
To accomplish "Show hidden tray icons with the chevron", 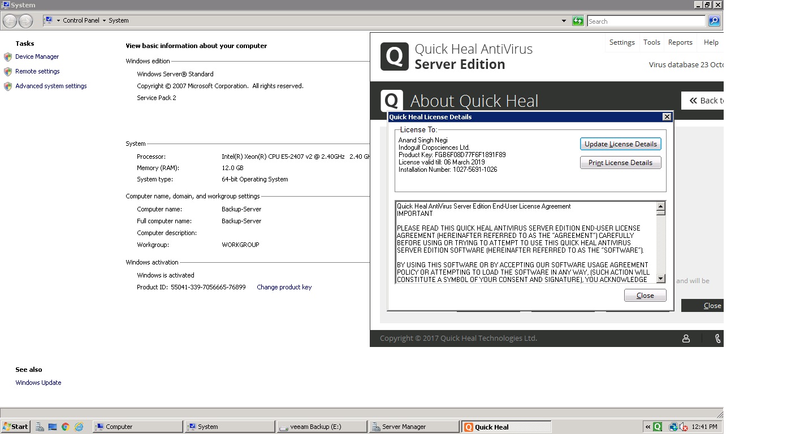I will click(648, 427).
